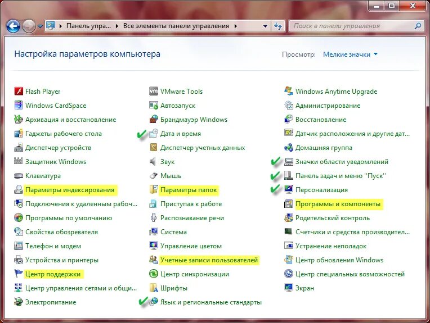Go back with the blue Back button
Image resolution: width=430 pixels, height=323 pixels.
(x=13, y=26)
